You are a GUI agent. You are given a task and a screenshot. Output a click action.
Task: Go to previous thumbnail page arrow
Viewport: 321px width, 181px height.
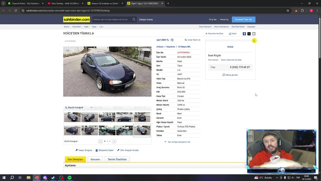click(100, 141)
